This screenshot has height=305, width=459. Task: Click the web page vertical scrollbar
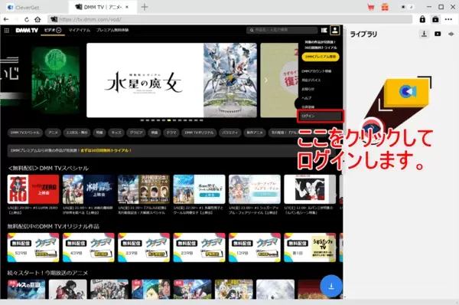(344, 161)
